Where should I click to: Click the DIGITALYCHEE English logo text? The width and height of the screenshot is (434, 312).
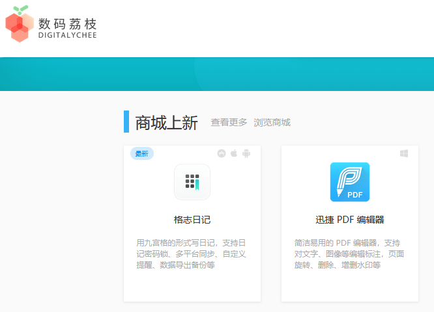[x=67, y=35]
